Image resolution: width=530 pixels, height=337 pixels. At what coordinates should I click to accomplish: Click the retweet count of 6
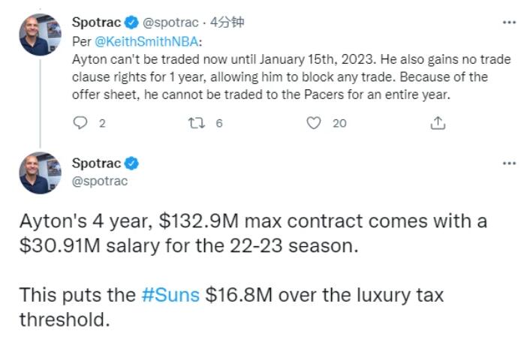tap(219, 124)
